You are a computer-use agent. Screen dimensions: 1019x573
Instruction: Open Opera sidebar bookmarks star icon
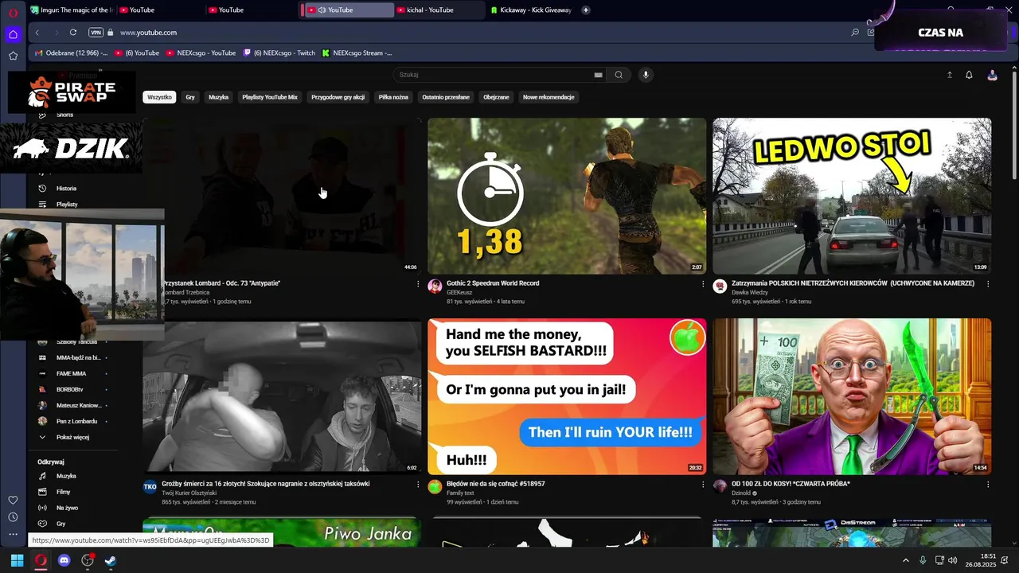coord(13,56)
